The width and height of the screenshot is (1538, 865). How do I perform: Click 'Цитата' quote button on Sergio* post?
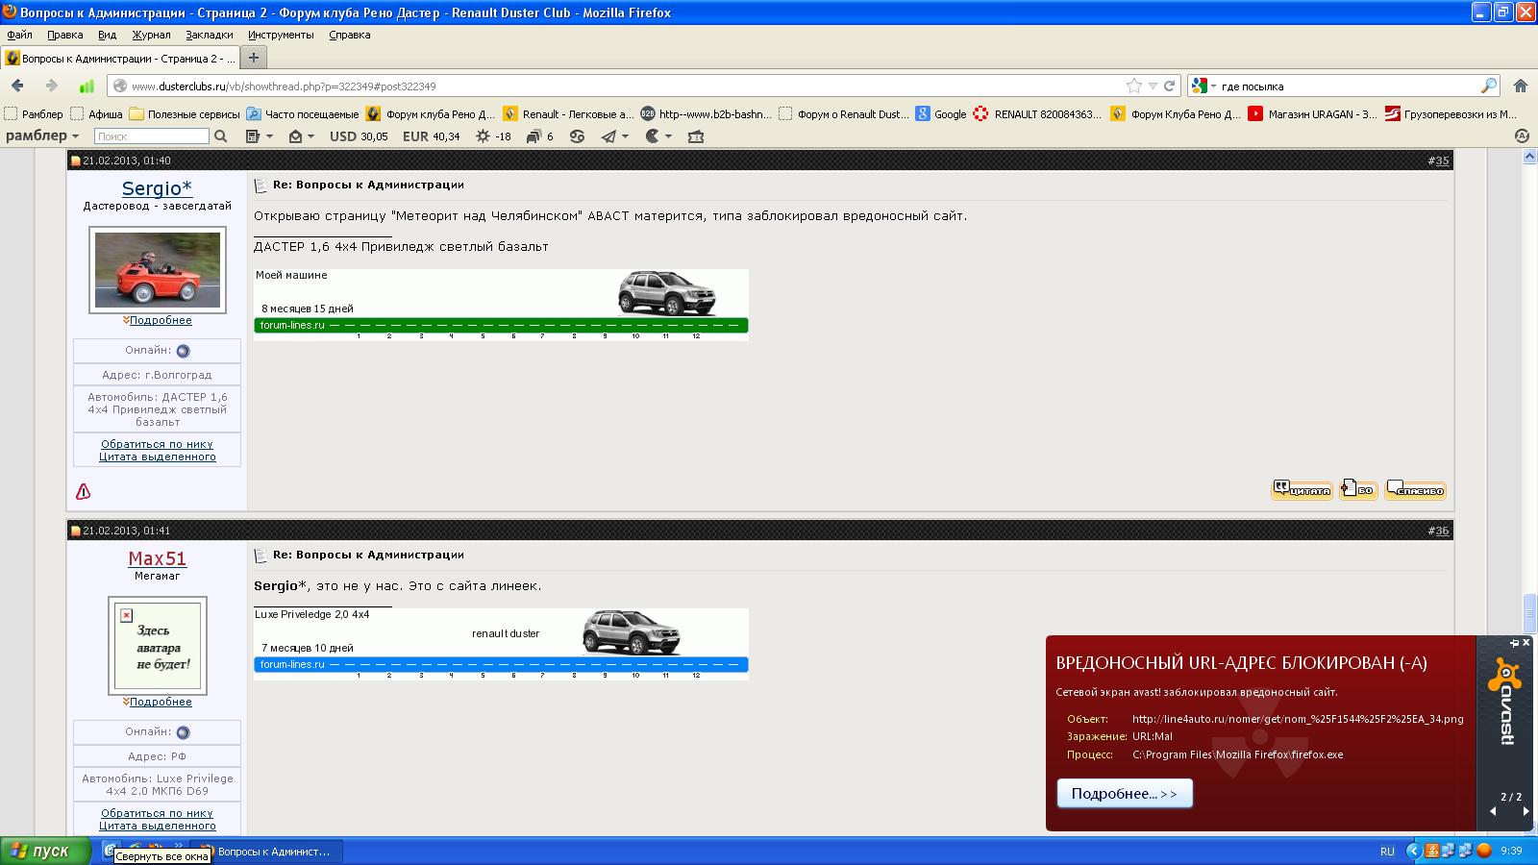(x=1302, y=489)
